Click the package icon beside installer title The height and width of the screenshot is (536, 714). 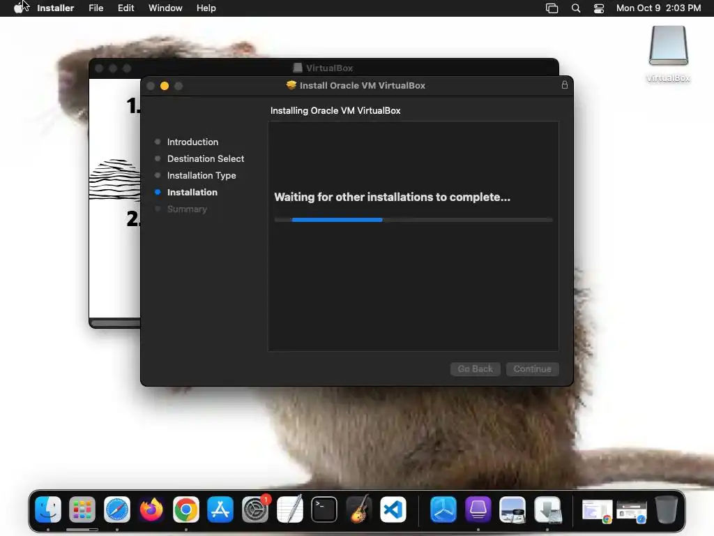(291, 85)
